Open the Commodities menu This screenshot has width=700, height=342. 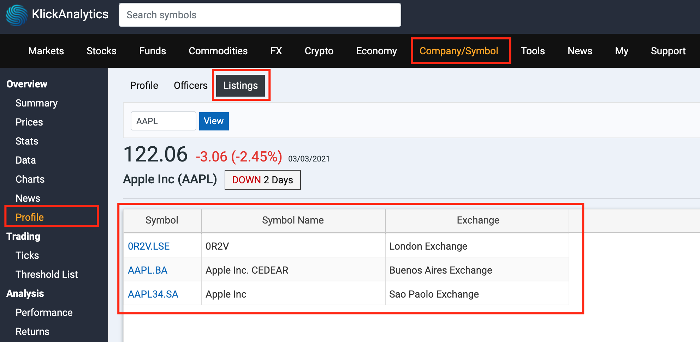218,51
